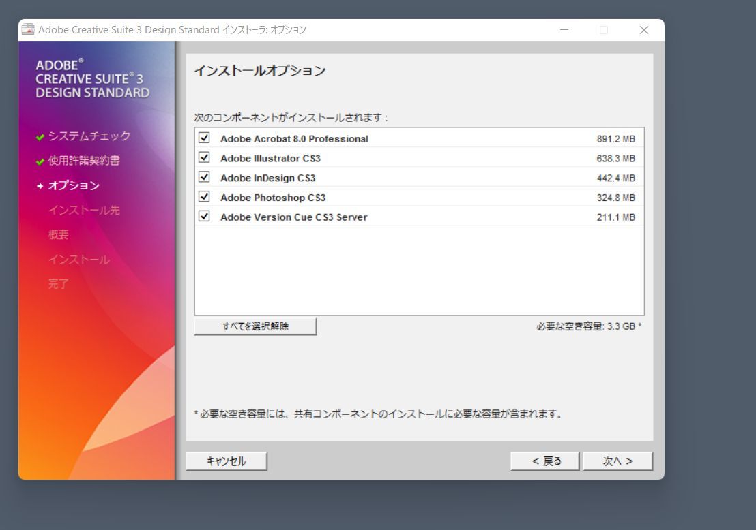Viewport: 756px width, 530px height.
Task: Select the Adobe Photoshop CS3 label
Action: 273,198
